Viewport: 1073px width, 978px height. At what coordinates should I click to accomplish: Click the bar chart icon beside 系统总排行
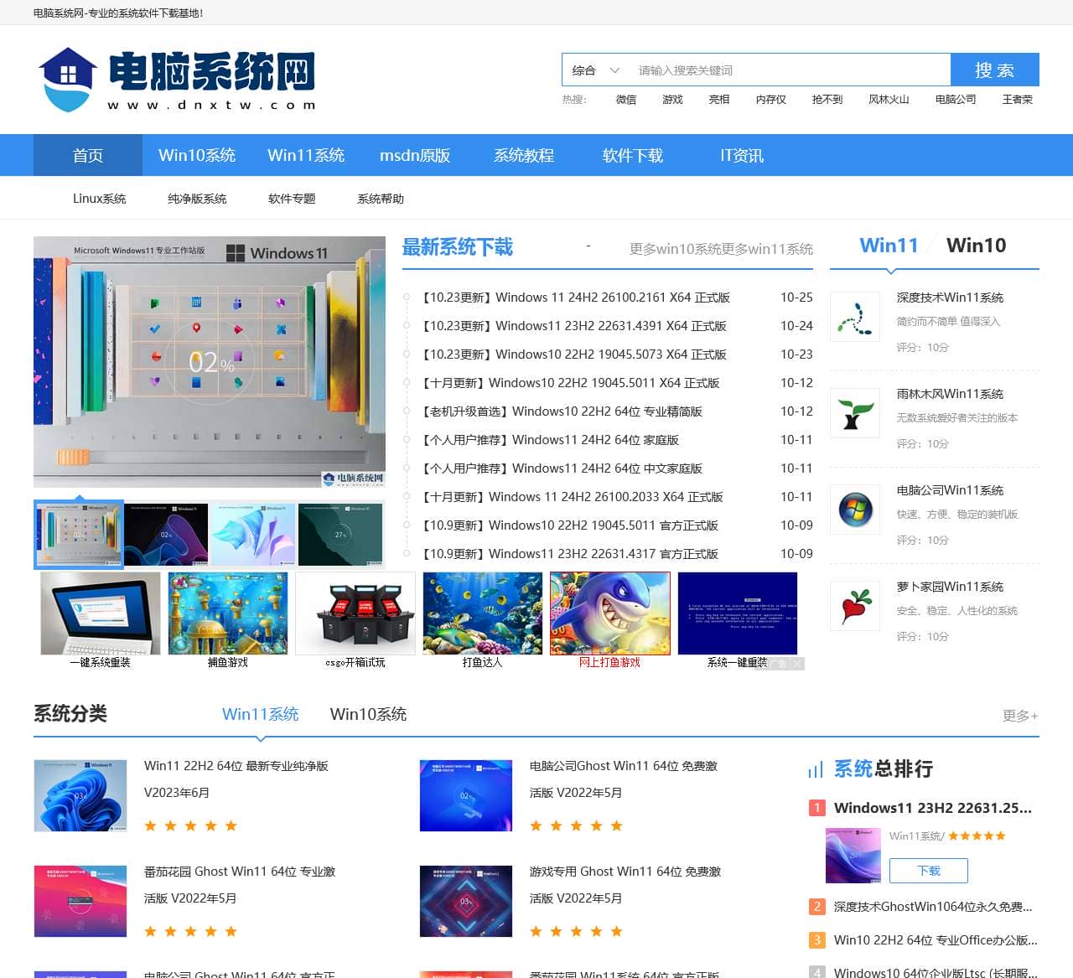pyautogui.click(x=816, y=768)
